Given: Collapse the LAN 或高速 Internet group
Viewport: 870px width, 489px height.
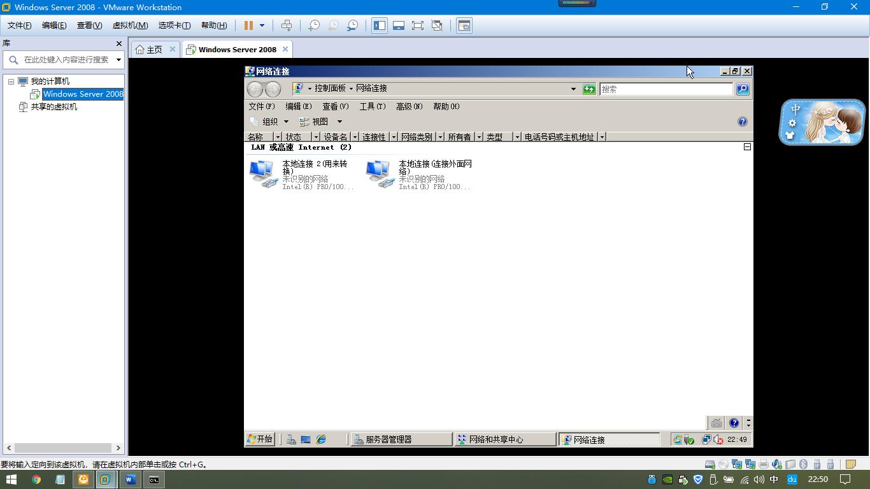Looking at the screenshot, I should (747, 147).
